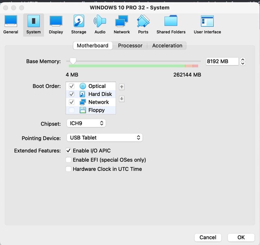
Task: Switch to the Processor tab
Action: [130, 45]
